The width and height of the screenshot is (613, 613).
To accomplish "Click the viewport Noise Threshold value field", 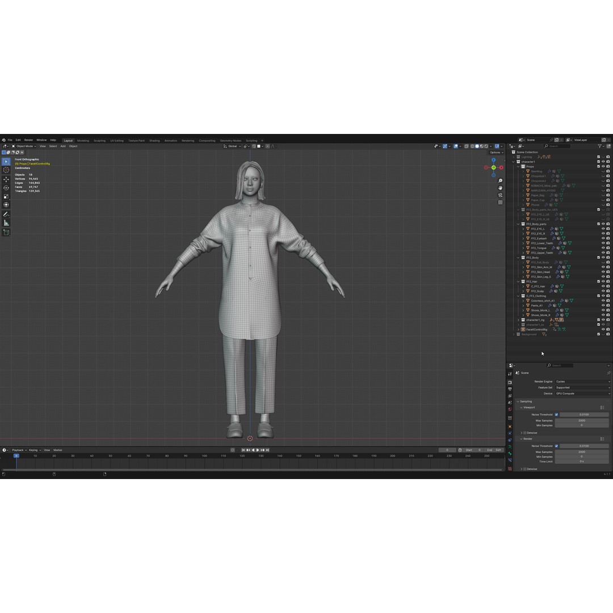I will click(584, 414).
